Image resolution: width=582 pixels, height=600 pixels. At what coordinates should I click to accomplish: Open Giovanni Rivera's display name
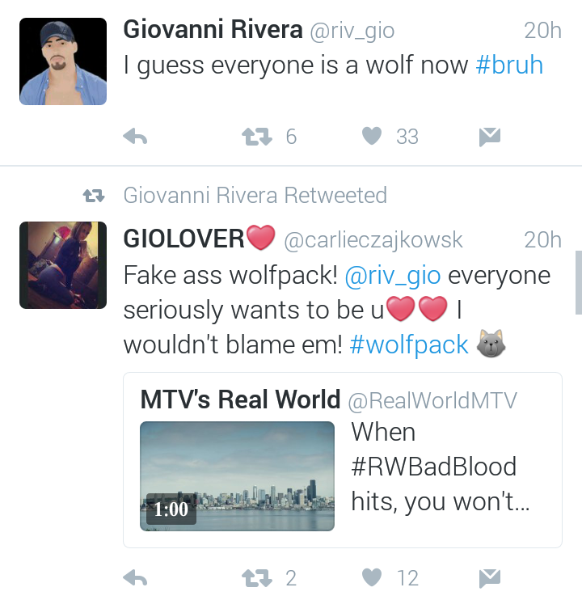point(213,29)
